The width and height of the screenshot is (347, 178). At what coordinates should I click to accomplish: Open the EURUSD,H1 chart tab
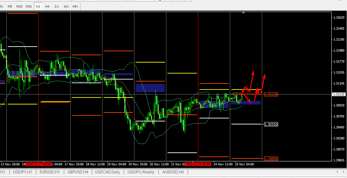[50, 172]
